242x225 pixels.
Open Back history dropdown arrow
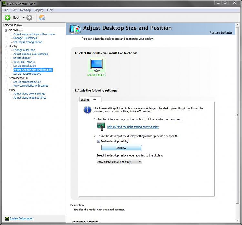[24, 18]
